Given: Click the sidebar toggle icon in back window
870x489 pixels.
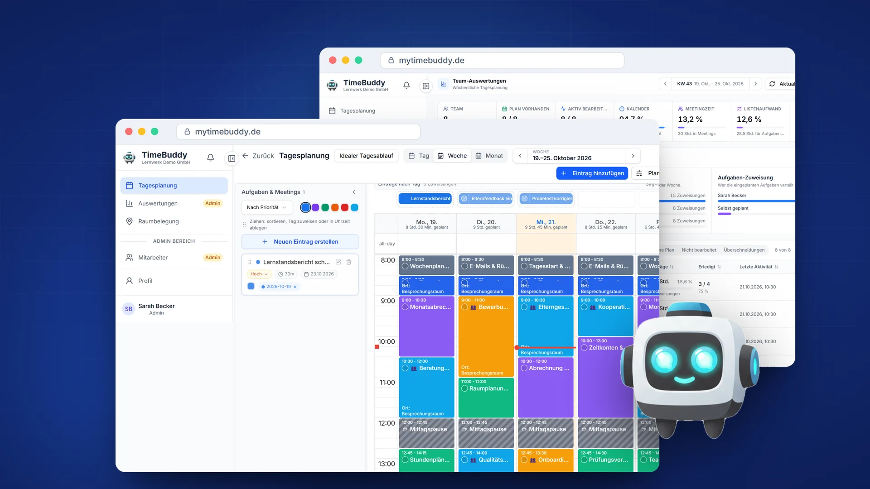Looking at the screenshot, I should [x=426, y=86].
